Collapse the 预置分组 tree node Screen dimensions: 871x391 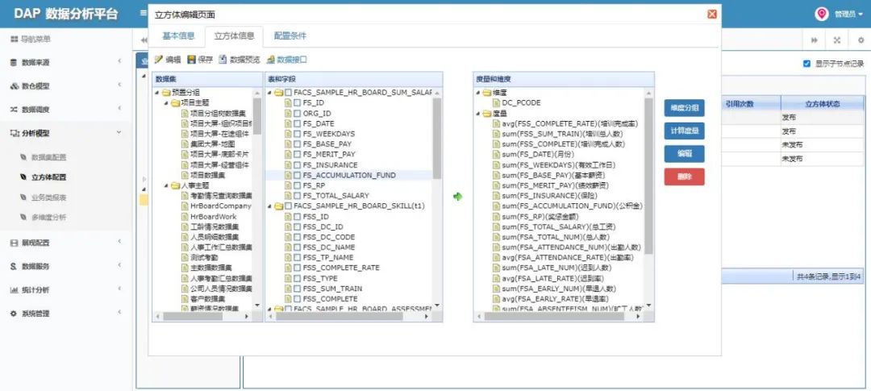156,93
